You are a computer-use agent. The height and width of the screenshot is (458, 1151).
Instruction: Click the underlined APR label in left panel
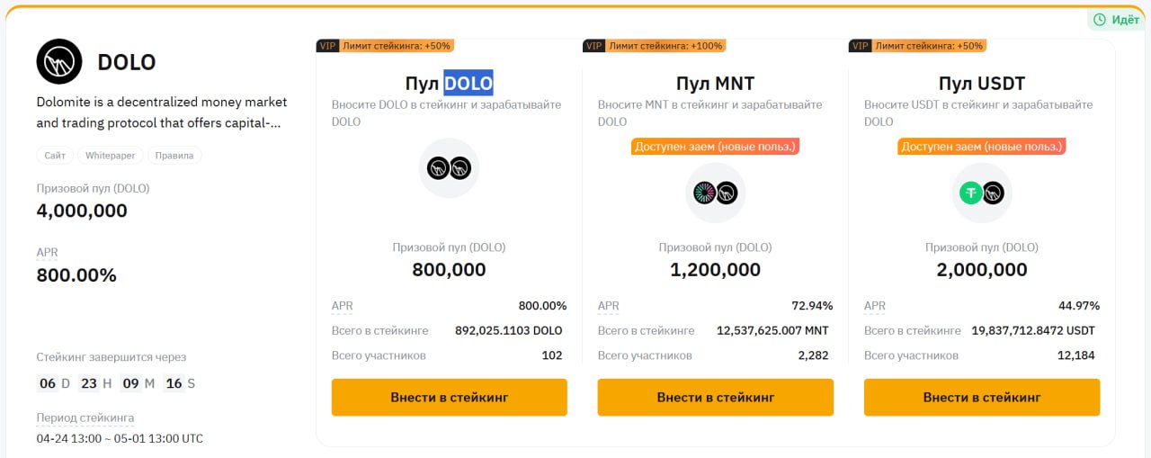point(48,253)
